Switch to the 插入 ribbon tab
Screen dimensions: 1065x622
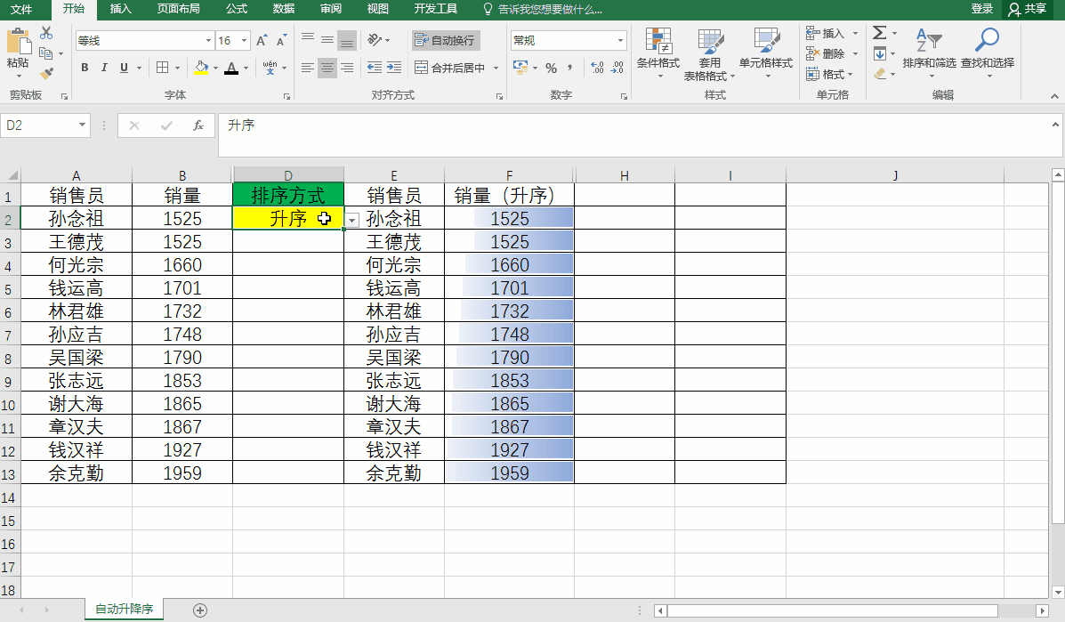tap(120, 9)
